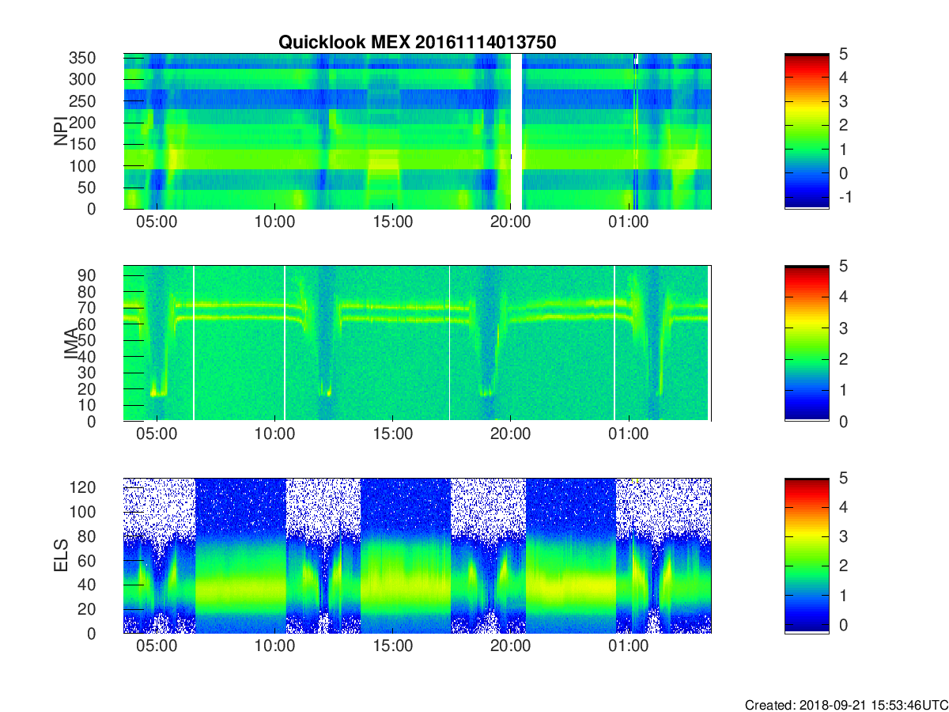Screen dimensions: 949x712
Task: Click the 3 label on NPI colorbar
Action: pyautogui.click(x=842, y=101)
